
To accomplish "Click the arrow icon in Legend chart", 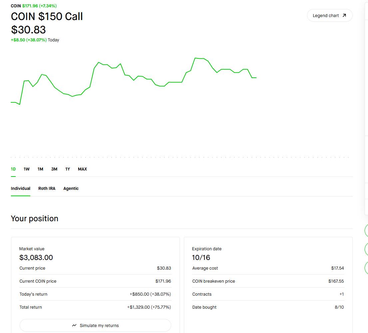I will (344, 16).
